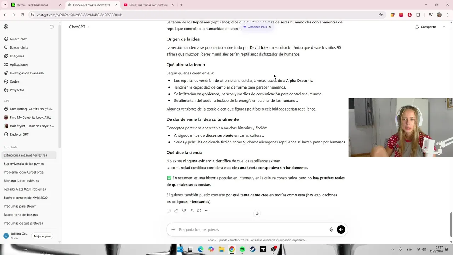Image resolution: width=453 pixels, height=255 pixels.
Task: Give thumbs up to the response
Action: tap(177, 211)
